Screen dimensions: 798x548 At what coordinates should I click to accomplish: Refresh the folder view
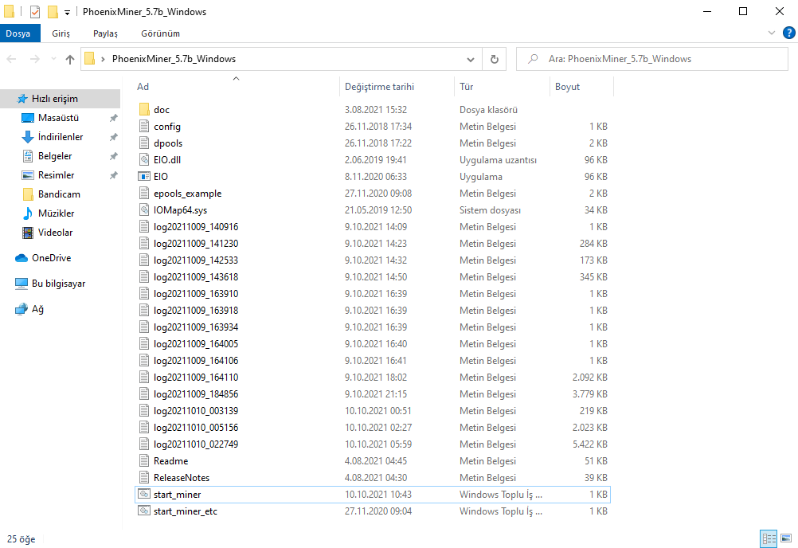pyautogui.click(x=494, y=60)
